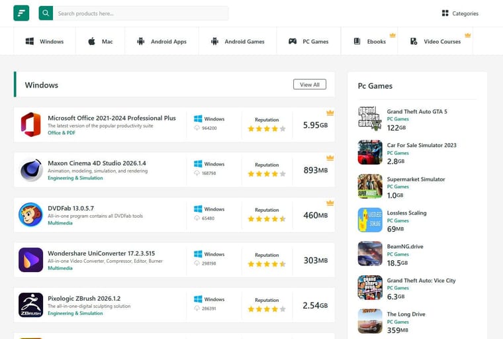503x339 pixels.
Task: Select the Supermarket Simulator game thumbnail
Action: point(370,186)
